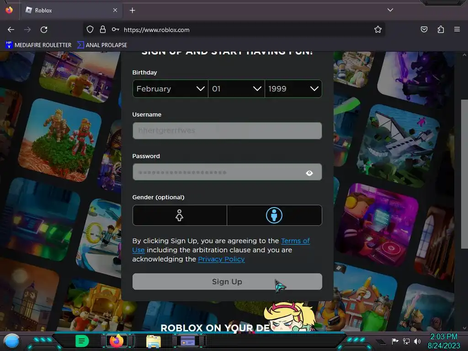Click the zombies on bush game thumbnail
This screenshot has width=468, height=351.
(60, 140)
